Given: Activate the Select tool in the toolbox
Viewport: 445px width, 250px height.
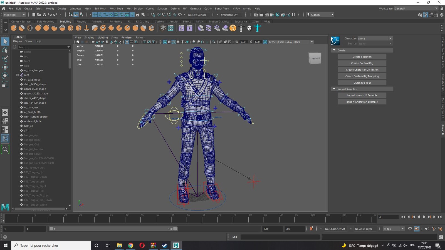Looking at the screenshot, I should pos(5,42).
